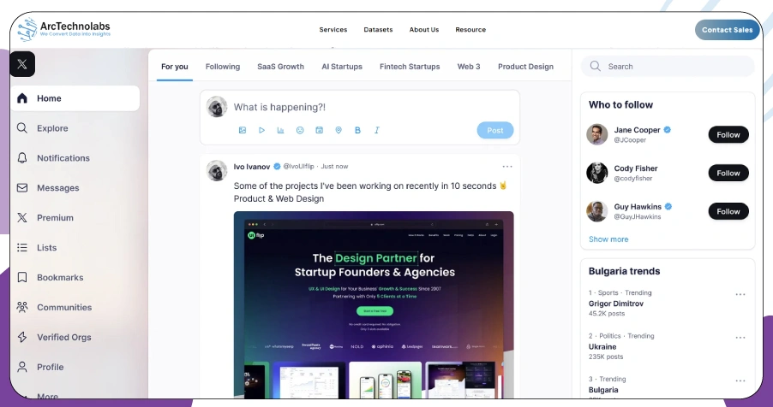Open the Ukraine trend
The width and height of the screenshot is (773, 407).
(602, 347)
